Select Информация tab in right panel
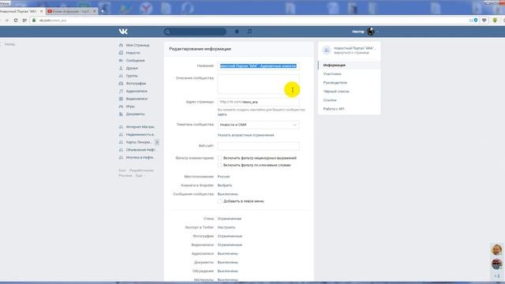505x284 pixels. coord(349,65)
